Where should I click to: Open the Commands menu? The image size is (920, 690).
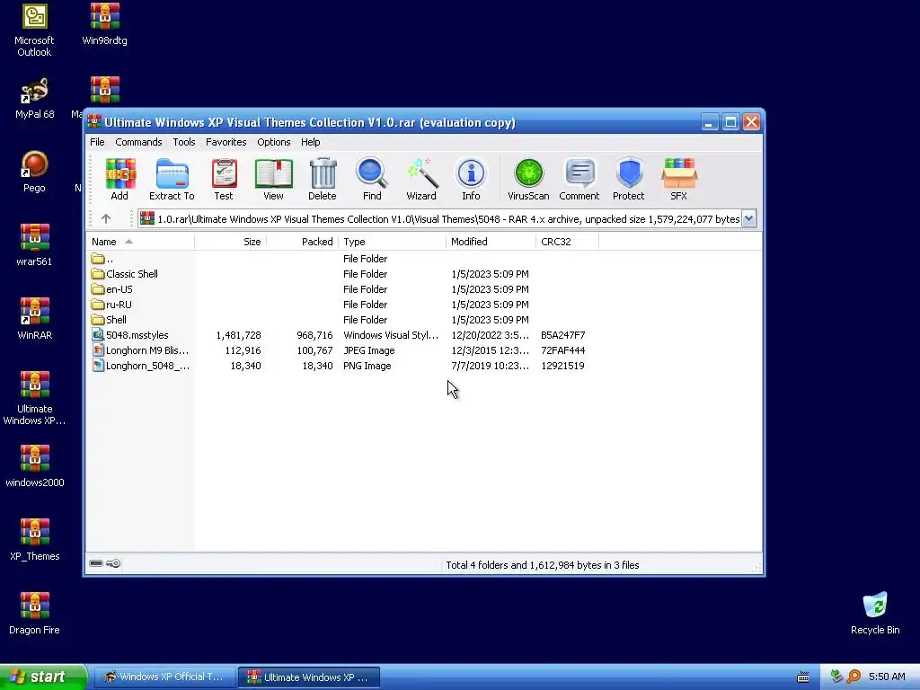pyautogui.click(x=138, y=142)
